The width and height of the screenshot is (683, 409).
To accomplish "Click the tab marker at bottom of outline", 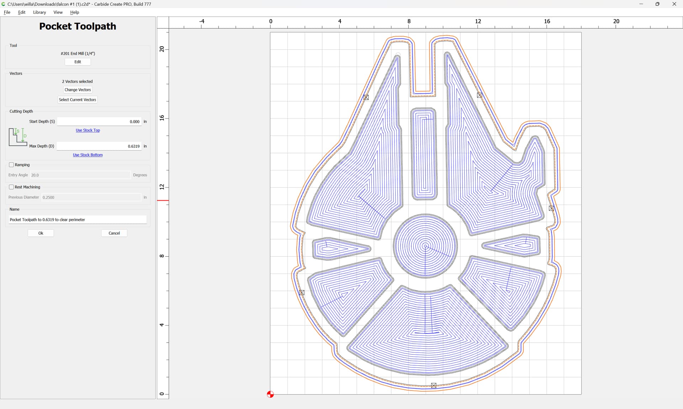I will 434,386.
